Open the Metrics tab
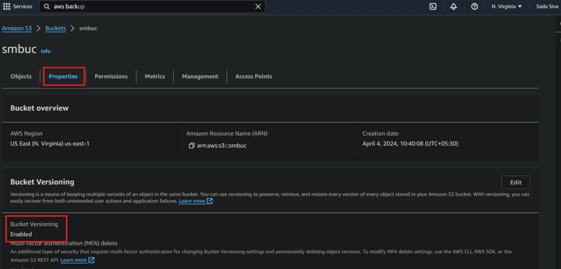The image size is (561, 269). [155, 76]
